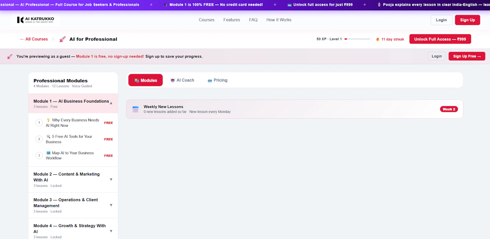Click the calendar icon in Weekly New Lessons

tap(135, 109)
